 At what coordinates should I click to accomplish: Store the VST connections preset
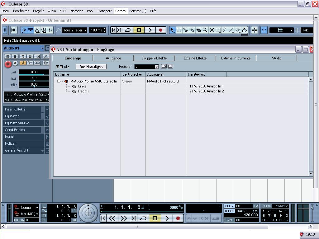[164, 66]
